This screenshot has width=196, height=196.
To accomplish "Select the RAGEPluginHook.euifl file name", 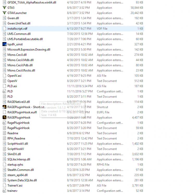I will [x=22, y=112].
